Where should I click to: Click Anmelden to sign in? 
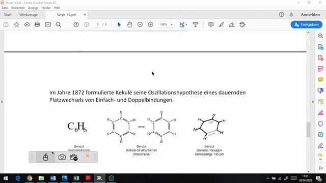click(310, 15)
